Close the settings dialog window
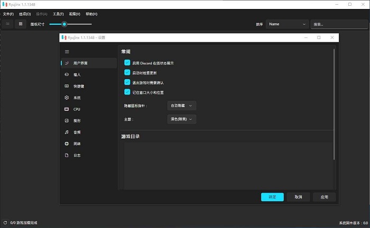This screenshot has width=370, height=228. (x=332, y=37)
